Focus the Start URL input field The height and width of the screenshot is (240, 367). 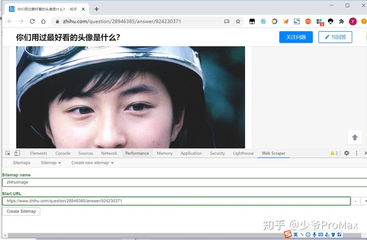click(176, 201)
